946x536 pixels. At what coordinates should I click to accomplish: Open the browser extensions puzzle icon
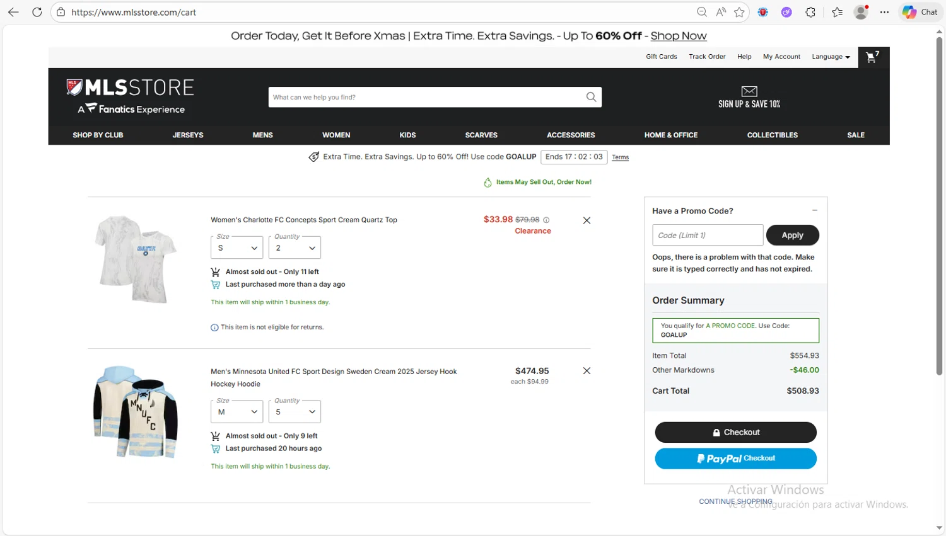(810, 12)
